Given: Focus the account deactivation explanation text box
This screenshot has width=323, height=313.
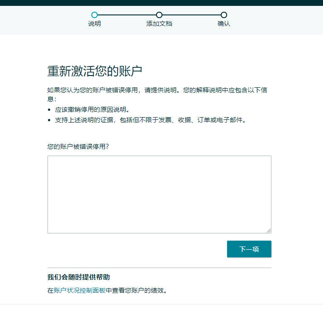Looking at the screenshot, I should [159, 194].
